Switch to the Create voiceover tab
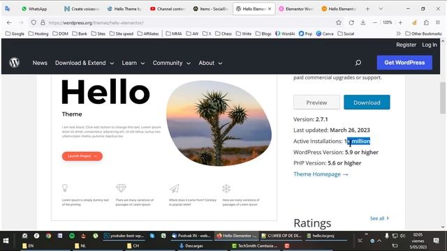Image resolution: width=447 pixels, height=251 pixels. (x=82, y=9)
